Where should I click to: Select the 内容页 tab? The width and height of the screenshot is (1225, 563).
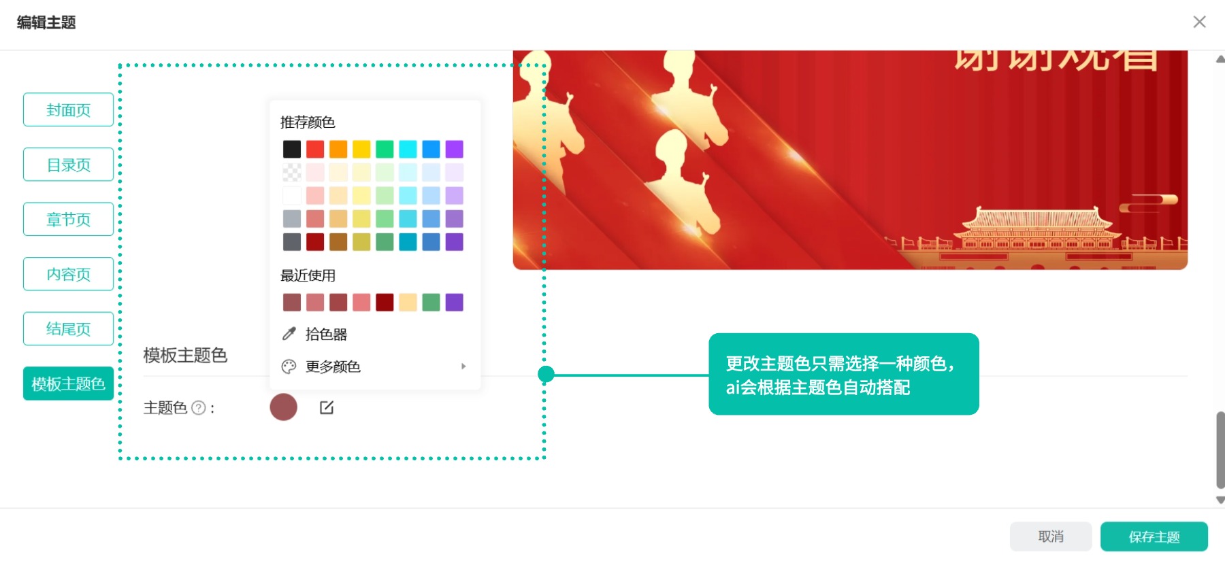coord(68,274)
